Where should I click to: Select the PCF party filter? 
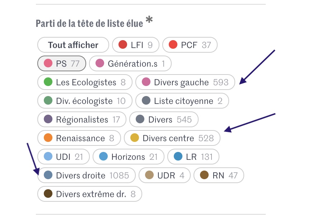tap(190, 45)
